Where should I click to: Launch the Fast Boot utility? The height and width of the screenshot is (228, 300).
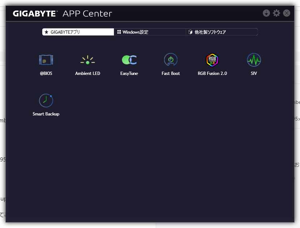click(x=171, y=60)
